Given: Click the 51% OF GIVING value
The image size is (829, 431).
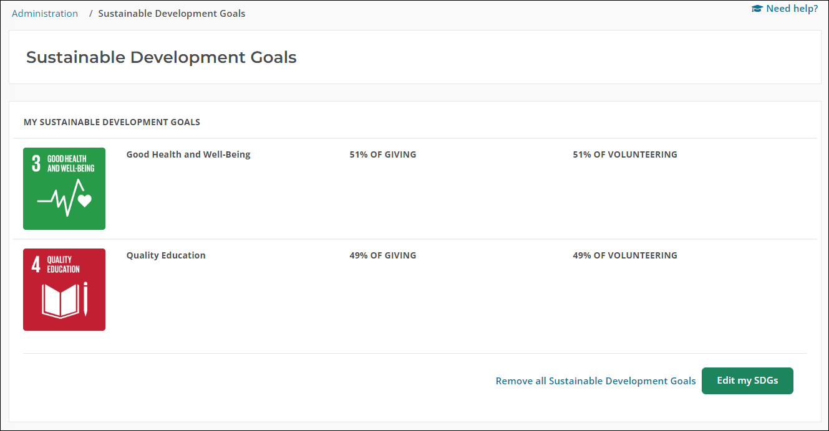Looking at the screenshot, I should pos(382,154).
